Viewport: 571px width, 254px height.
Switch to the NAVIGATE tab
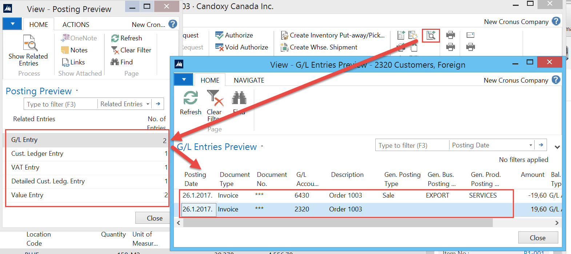click(249, 80)
